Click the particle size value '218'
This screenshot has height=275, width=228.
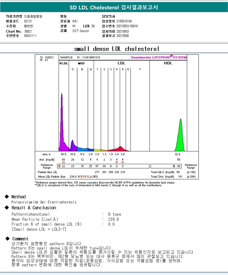point(123,172)
